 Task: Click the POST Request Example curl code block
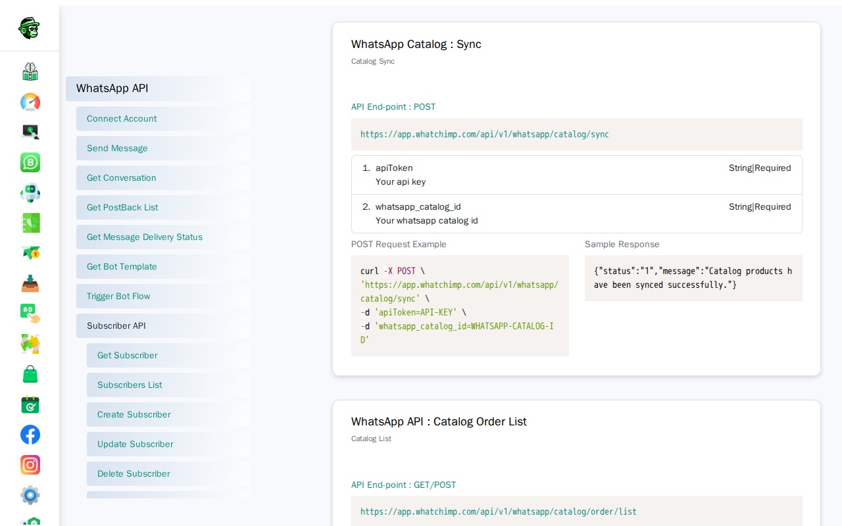tap(460, 306)
